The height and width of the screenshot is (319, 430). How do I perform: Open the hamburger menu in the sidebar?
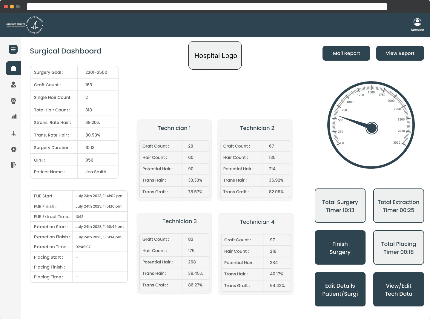[x=13, y=49]
